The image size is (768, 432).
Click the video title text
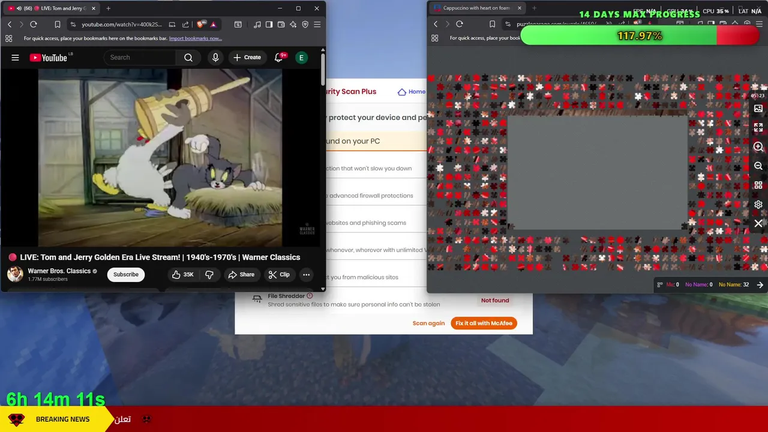160,257
